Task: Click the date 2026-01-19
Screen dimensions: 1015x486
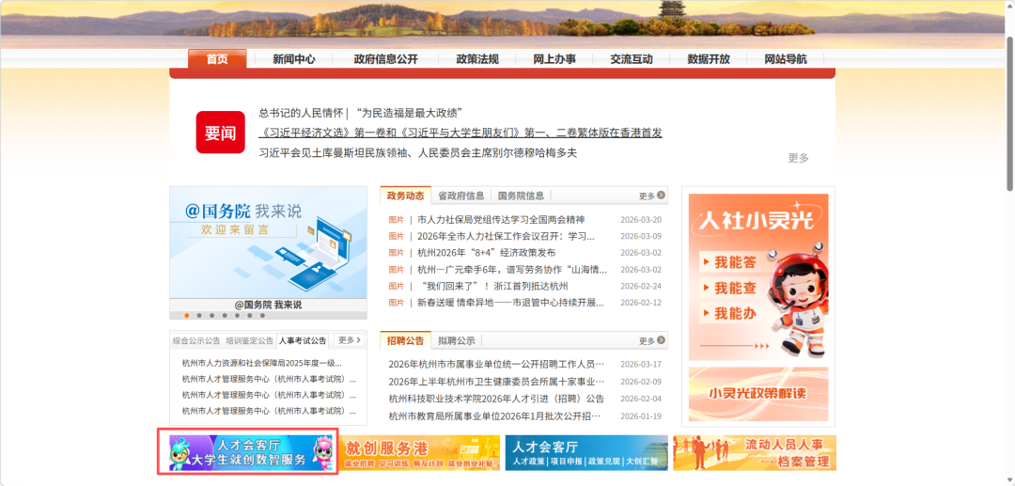Action: click(x=641, y=415)
